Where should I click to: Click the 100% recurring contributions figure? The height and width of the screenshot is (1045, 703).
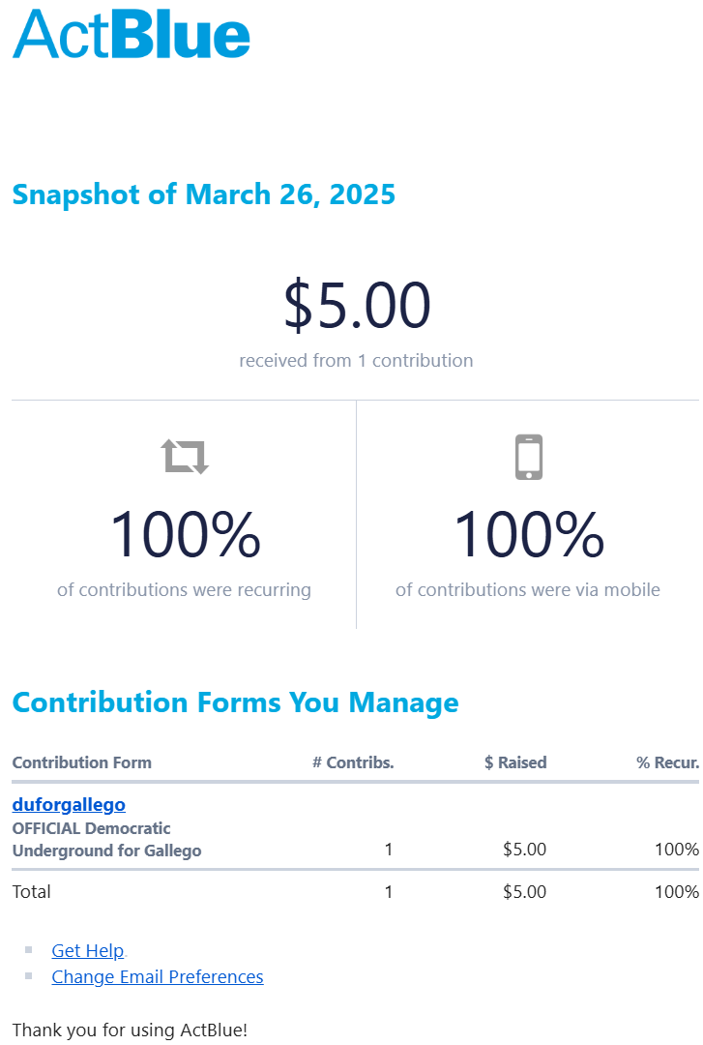(x=185, y=535)
